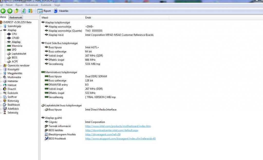Click the Biztonság shield icon
The image size is (263, 160).
(5, 101)
